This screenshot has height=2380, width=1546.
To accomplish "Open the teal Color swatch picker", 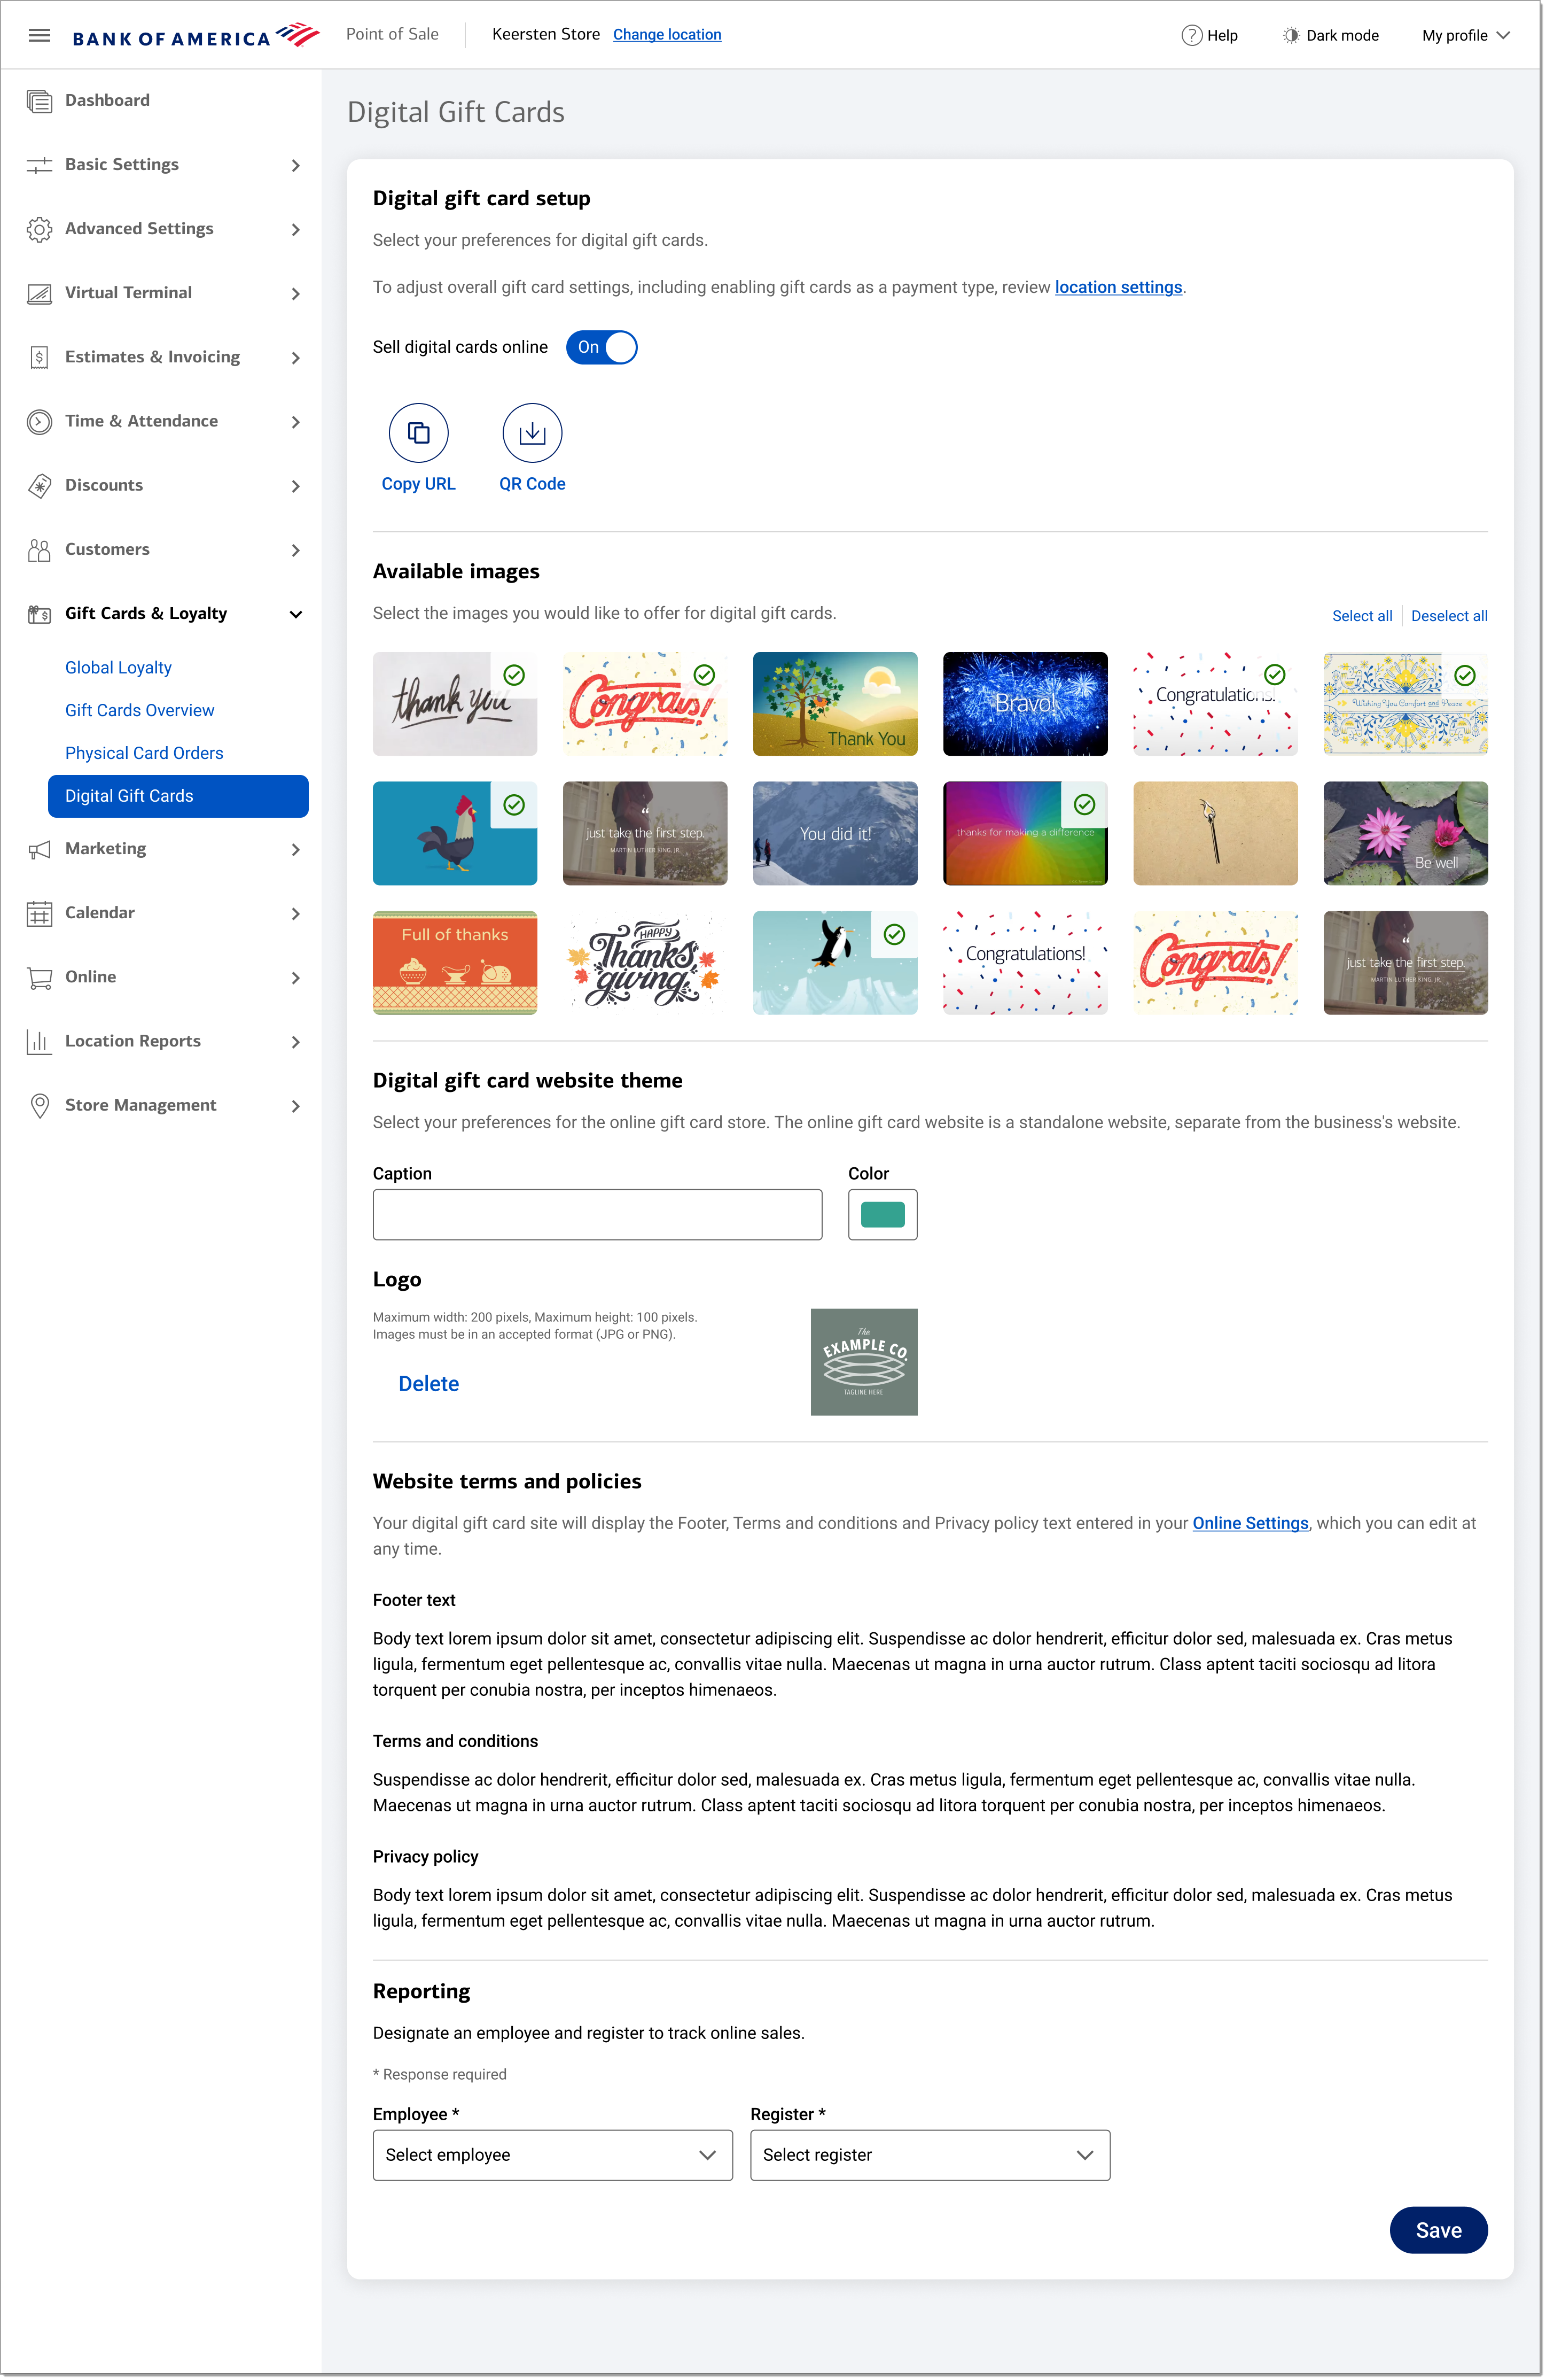I will click(881, 1214).
